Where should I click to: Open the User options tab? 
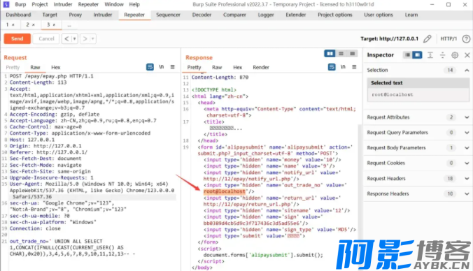pos(379,15)
